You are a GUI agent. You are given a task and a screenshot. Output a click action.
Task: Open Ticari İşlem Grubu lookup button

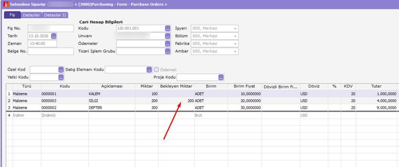[x=167, y=51]
